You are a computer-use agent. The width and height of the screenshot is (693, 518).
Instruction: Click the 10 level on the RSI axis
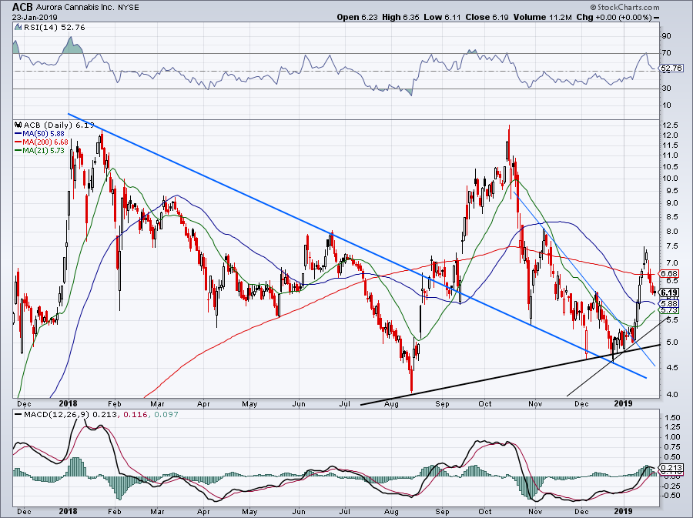point(667,105)
